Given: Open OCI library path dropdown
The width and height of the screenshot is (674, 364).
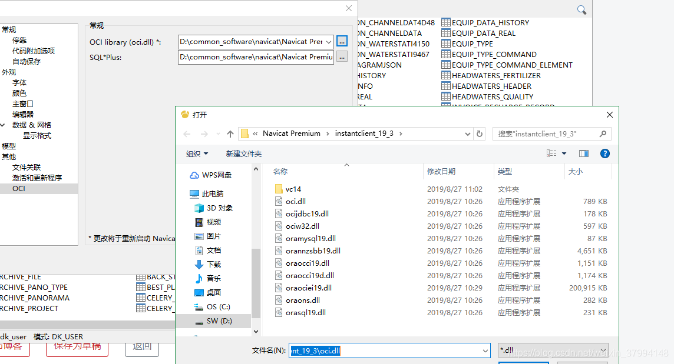Looking at the screenshot, I should [329, 42].
